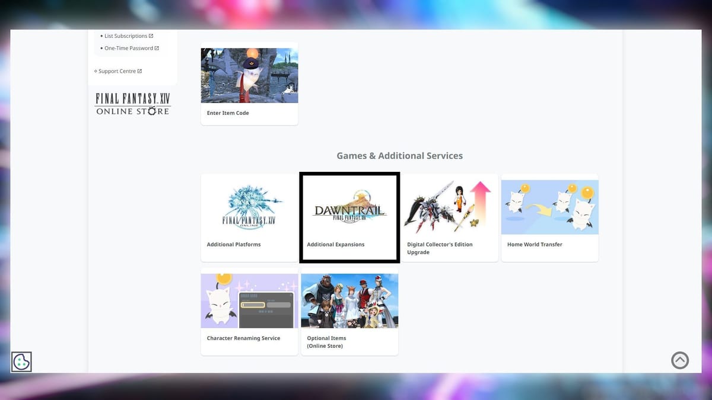Screen dimensions: 712x400
Task: Open the cookie preferences icon
Action: click(x=21, y=361)
